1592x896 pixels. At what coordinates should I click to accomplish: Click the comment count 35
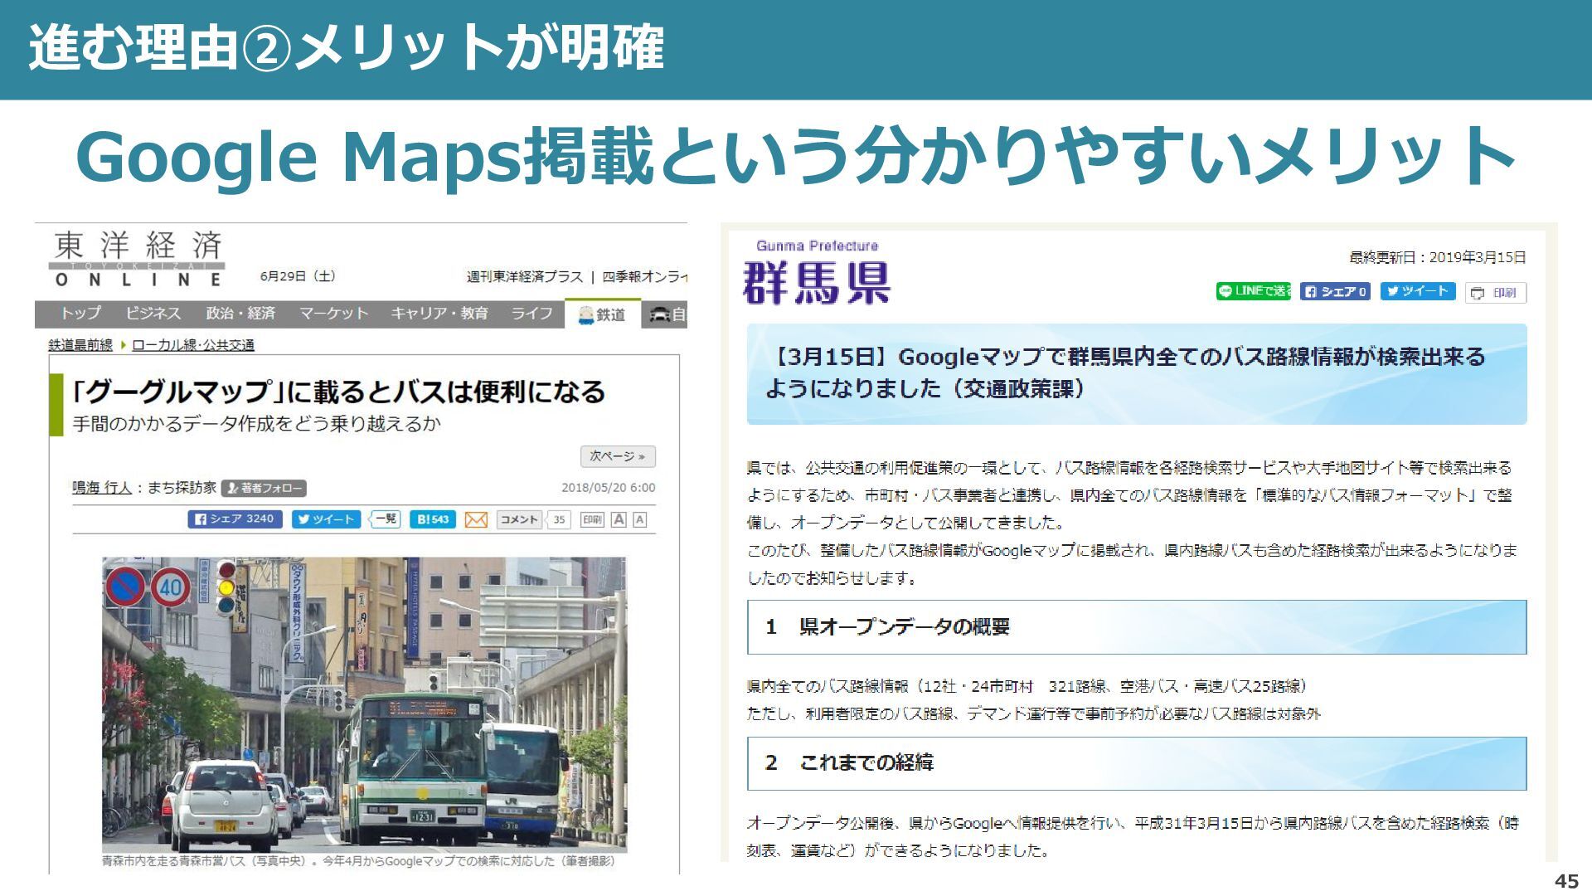coord(560,519)
